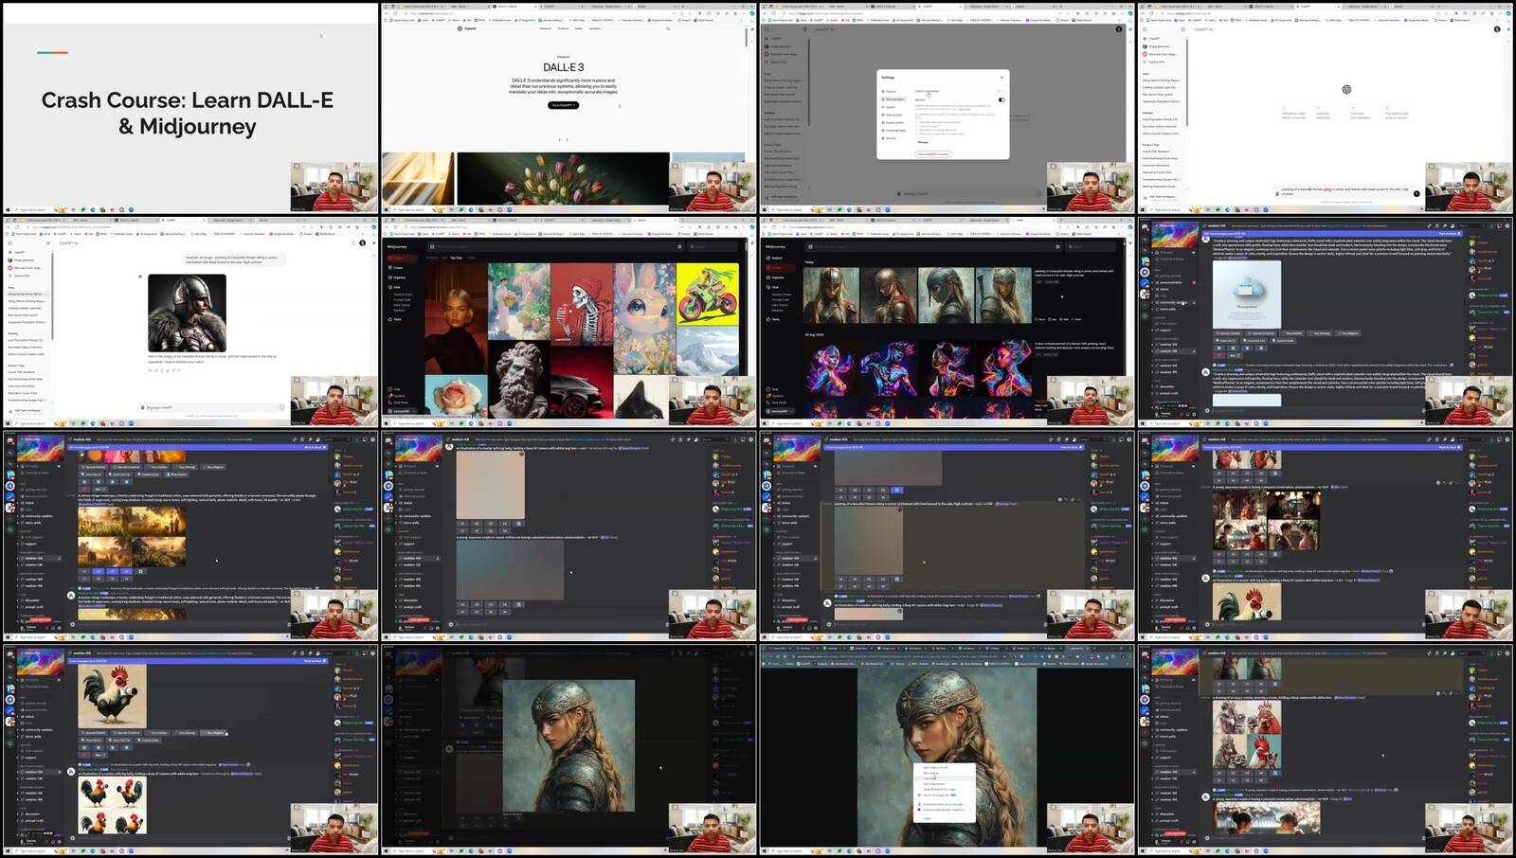Click the Windows Start button below the Crash Course title slide
The width and height of the screenshot is (1516, 858).
[x=8, y=209]
